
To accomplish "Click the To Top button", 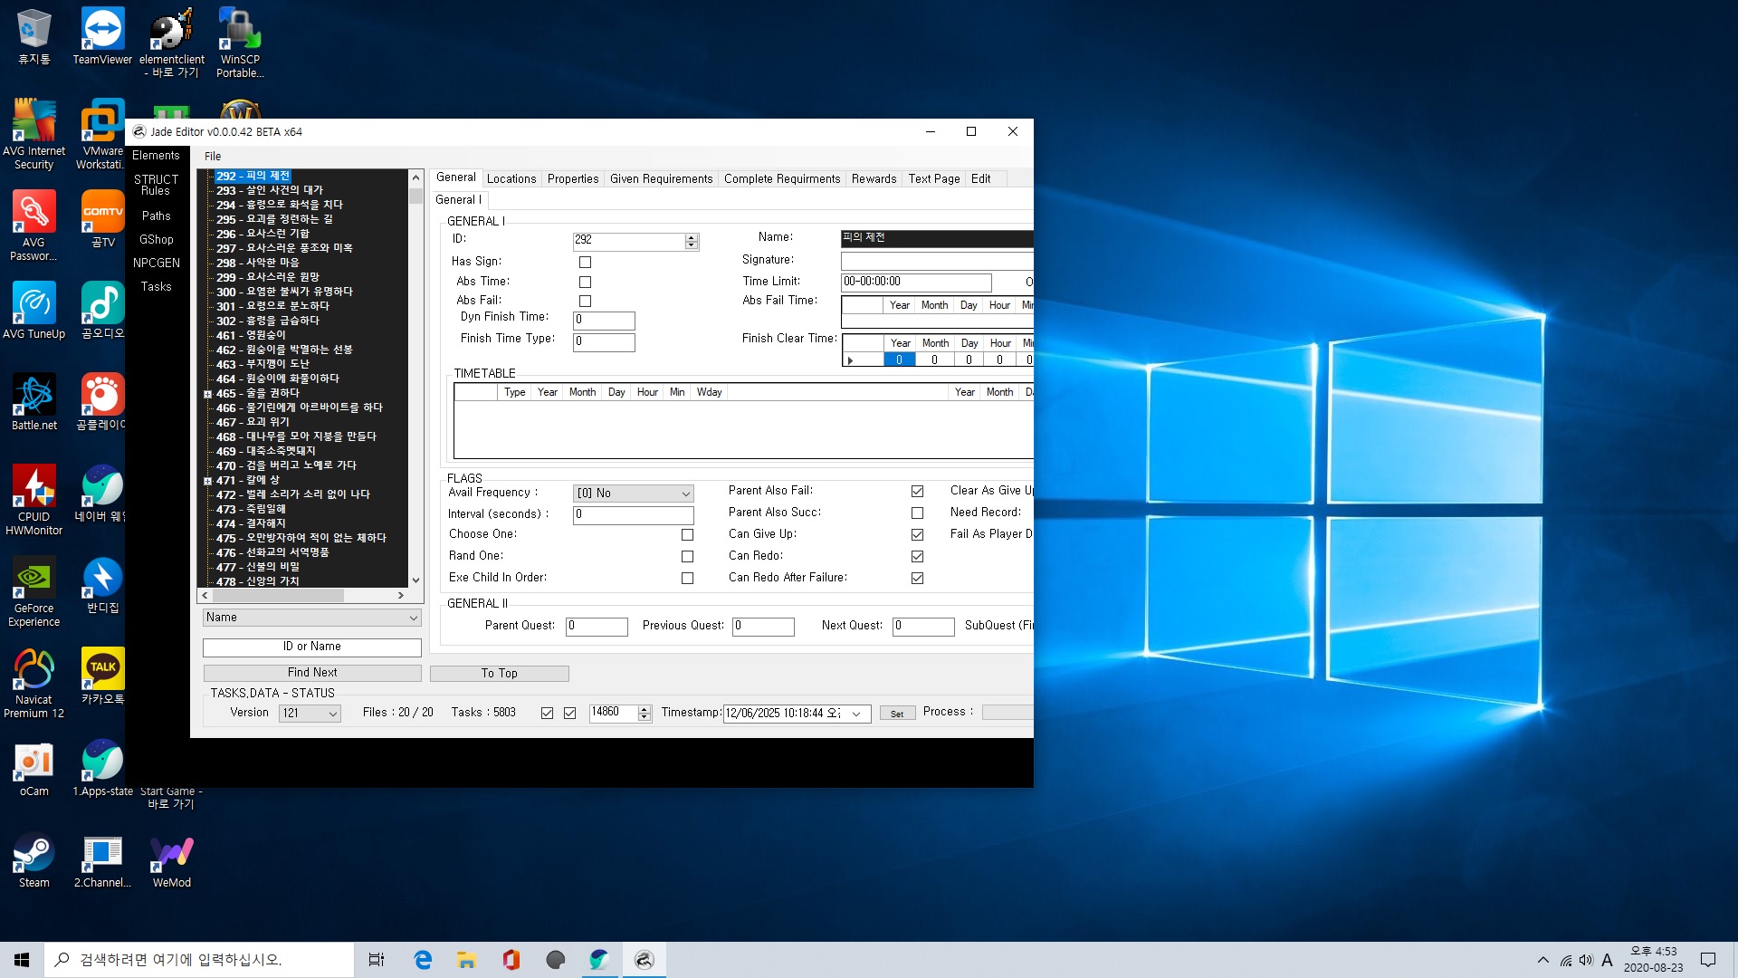I will coord(500,674).
